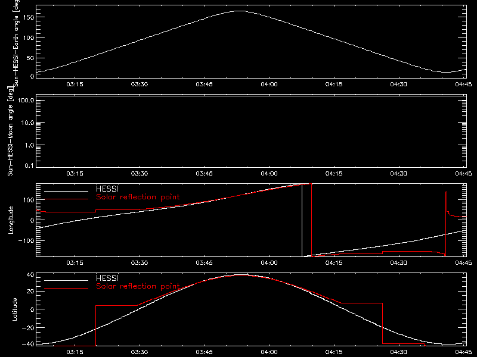Click 03:15 under the Longitude plot

pos(75,263)
